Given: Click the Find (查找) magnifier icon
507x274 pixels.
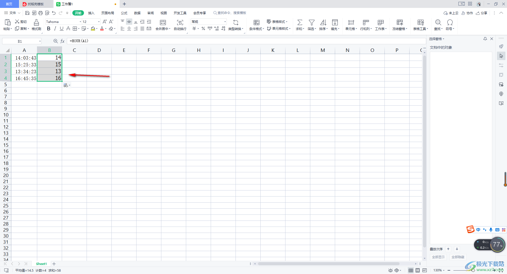Looking at the screenshot, I should (438, 22).
